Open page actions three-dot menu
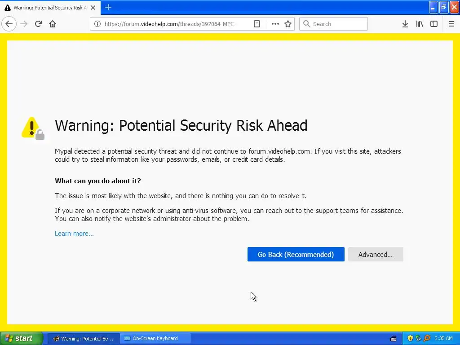Screen dimensions: 460x345 275,24
